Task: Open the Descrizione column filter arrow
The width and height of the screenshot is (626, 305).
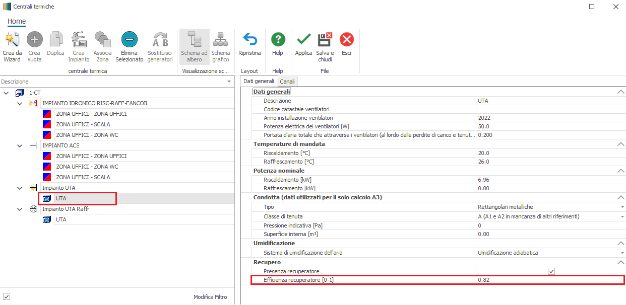Action: [229, 82]
